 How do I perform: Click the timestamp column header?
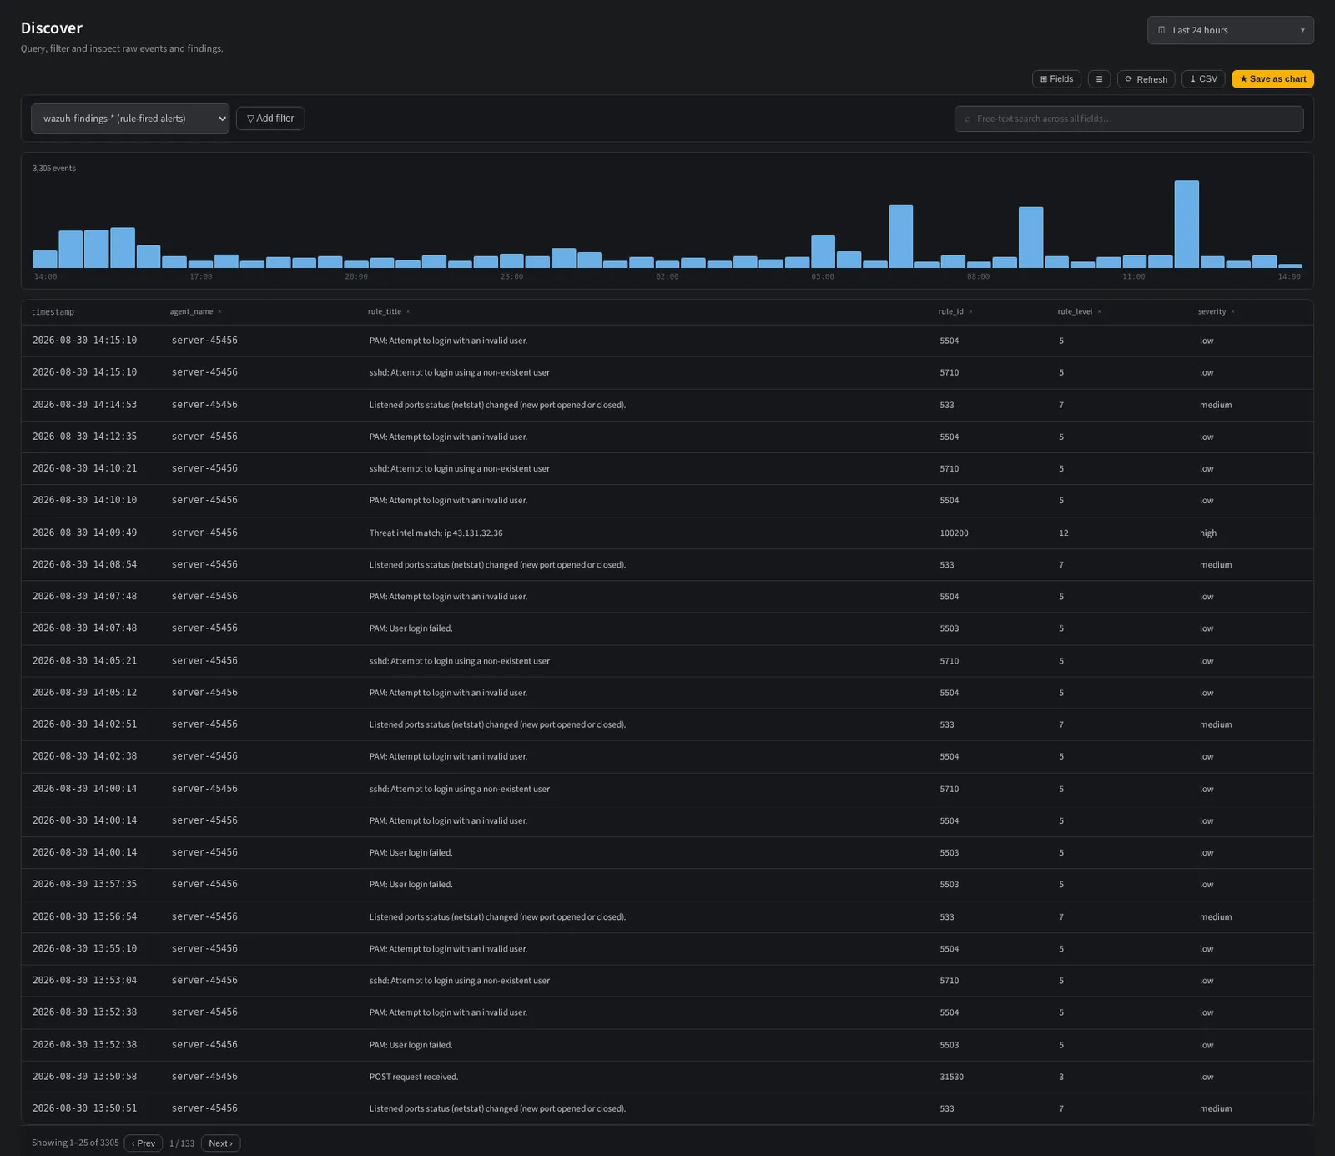pyautogui.click(x=53, y=312)
